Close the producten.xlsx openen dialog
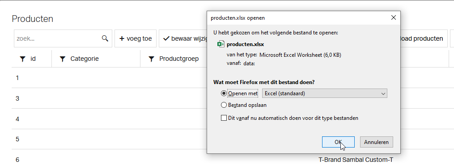The height and width of the screenshot is (165, 454). (393, 17)
